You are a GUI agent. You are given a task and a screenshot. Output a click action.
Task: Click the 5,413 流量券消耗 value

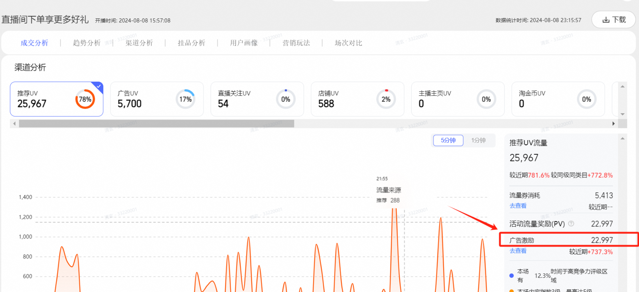coord(604,196)
